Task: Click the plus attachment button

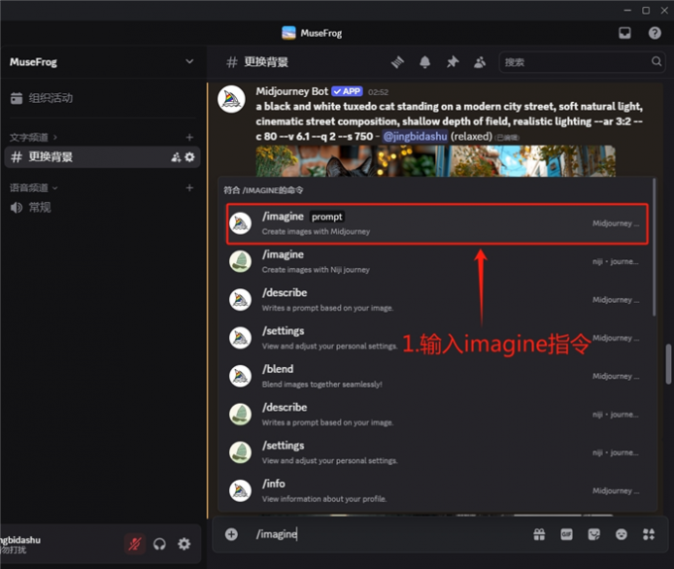Action: click(231, 534)
